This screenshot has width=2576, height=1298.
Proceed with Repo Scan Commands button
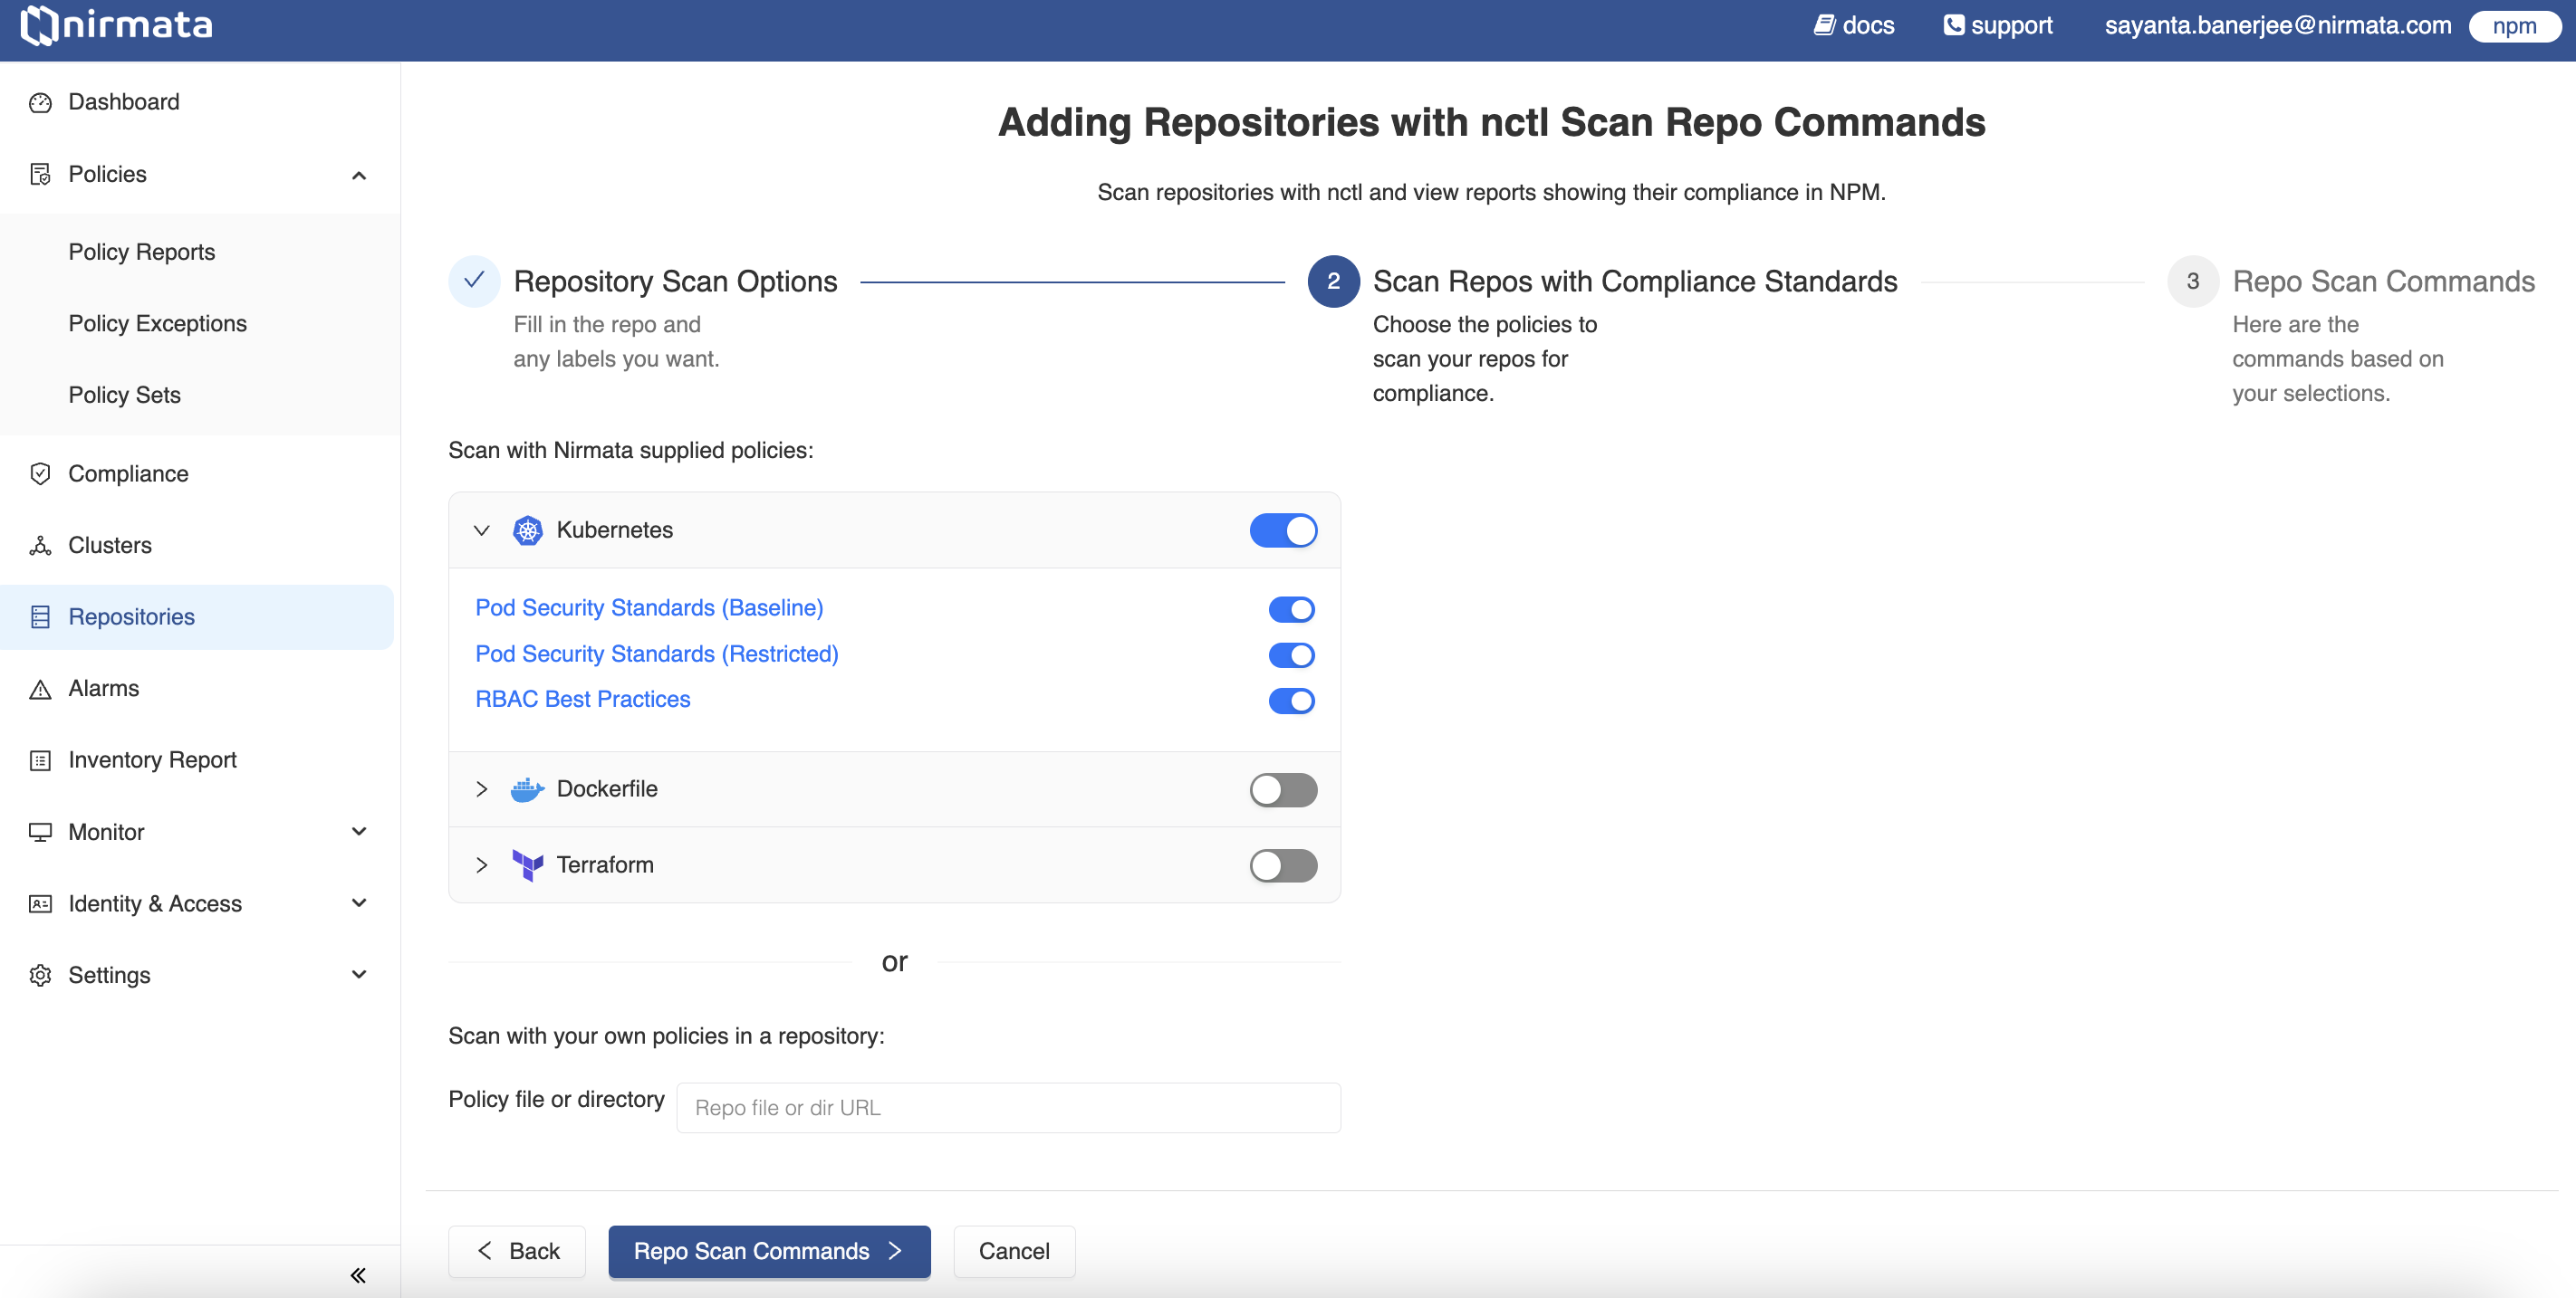[x=769, y=1252]
